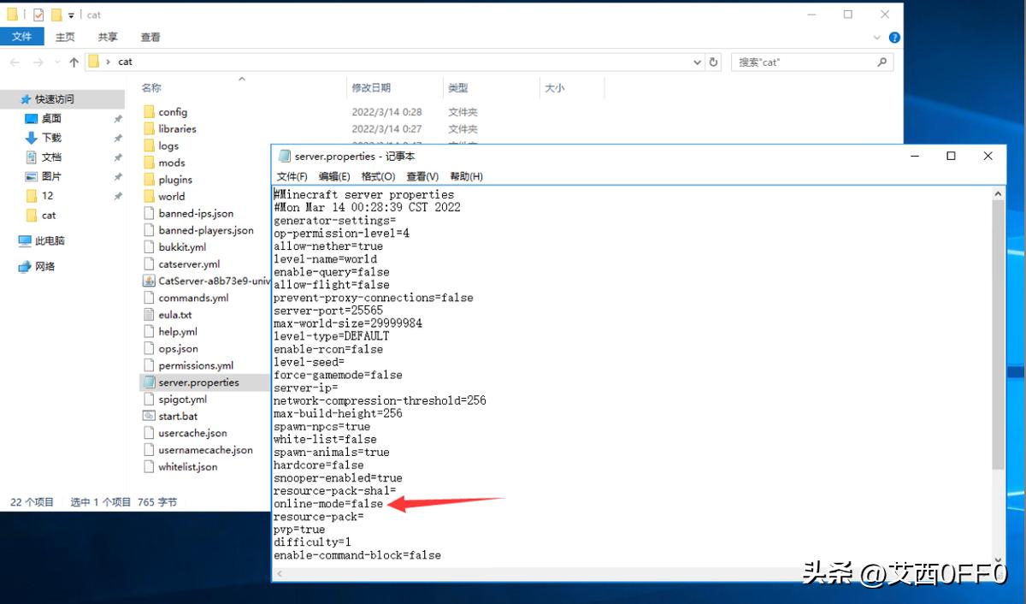Click the config folder icon
The width and height of the screenshot is (1026, 604).
pyautogui.click(x=149, y=112)
